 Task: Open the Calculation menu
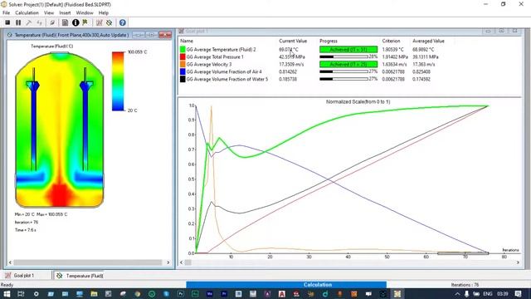click(x=27, y=13)
